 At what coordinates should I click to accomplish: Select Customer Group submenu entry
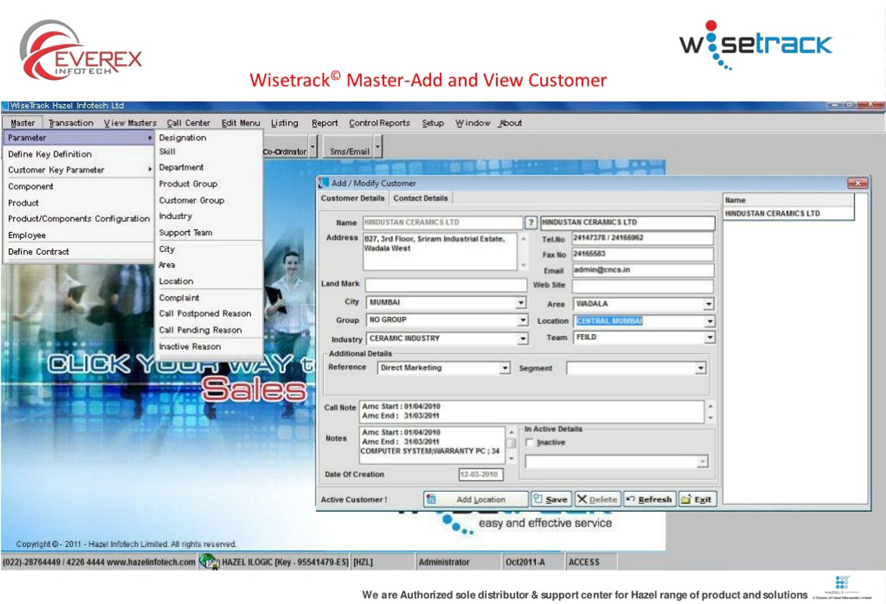(209, 200)
